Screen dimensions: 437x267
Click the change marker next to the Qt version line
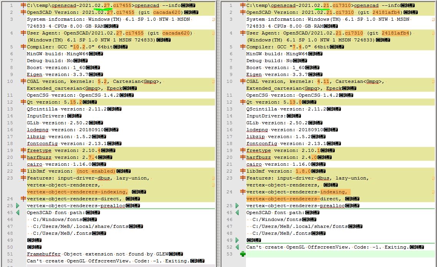pyautogui.click(x=24, y=102)
